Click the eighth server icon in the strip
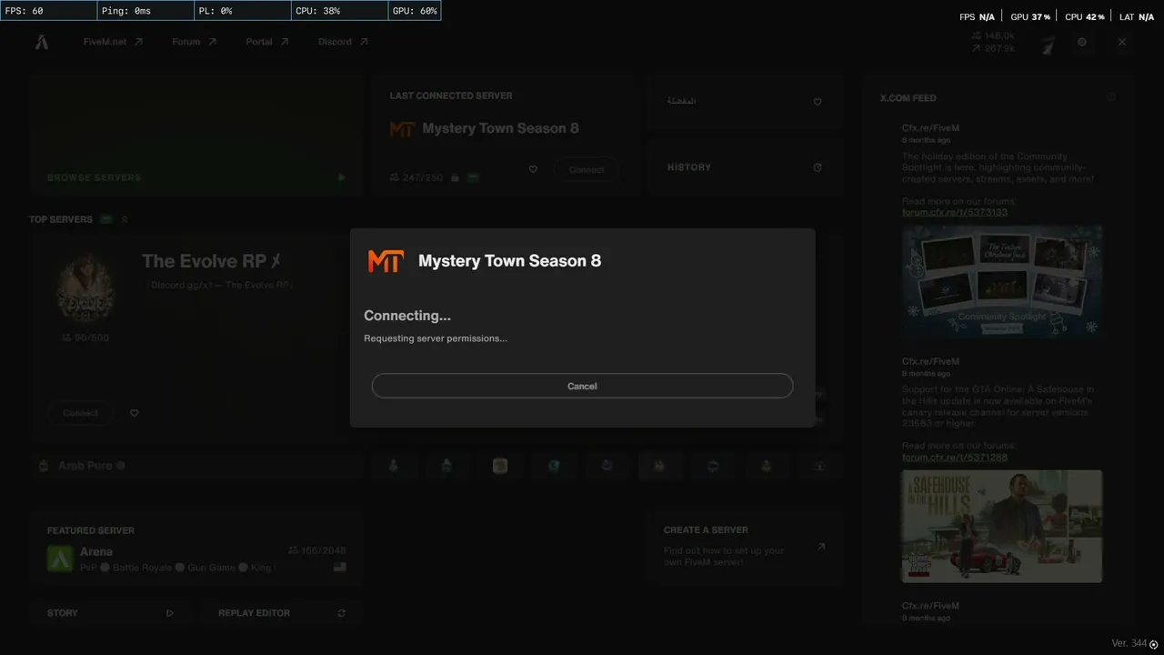 tap(766, 466)
